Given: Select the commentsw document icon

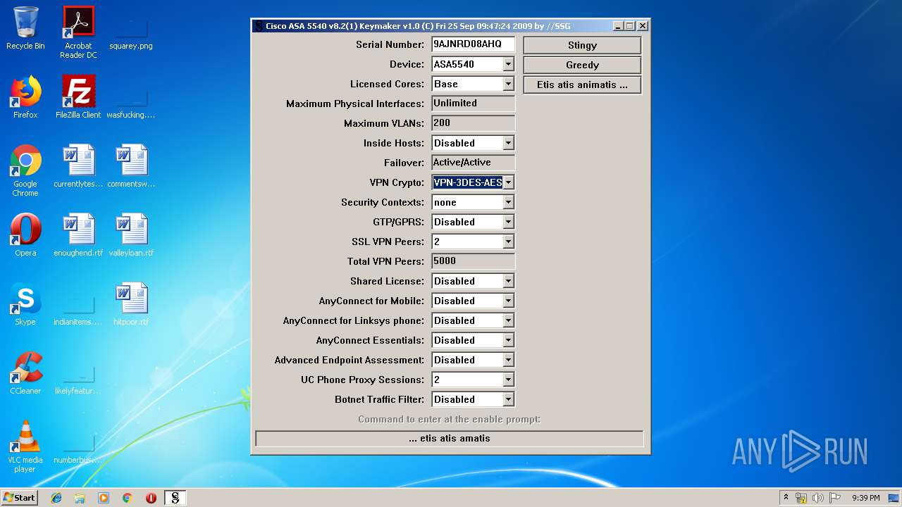Looking at the screenshot, I should tap(131, 166).
